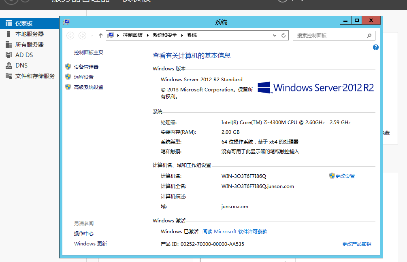Open 远程设置 link
The width and height of the screenshot is (407, 262).
pyautogui.click(x=83, y=77)
